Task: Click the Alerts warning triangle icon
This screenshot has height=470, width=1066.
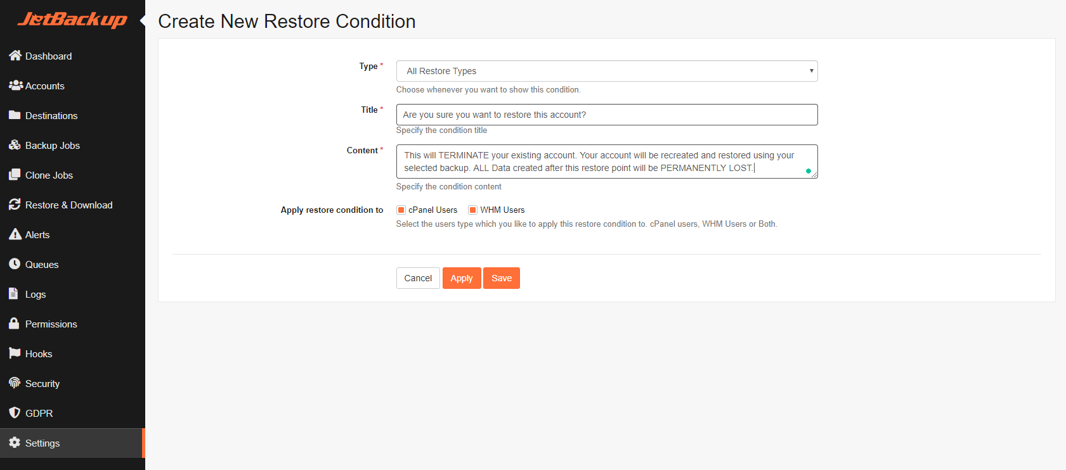Action: pos(15,234)
